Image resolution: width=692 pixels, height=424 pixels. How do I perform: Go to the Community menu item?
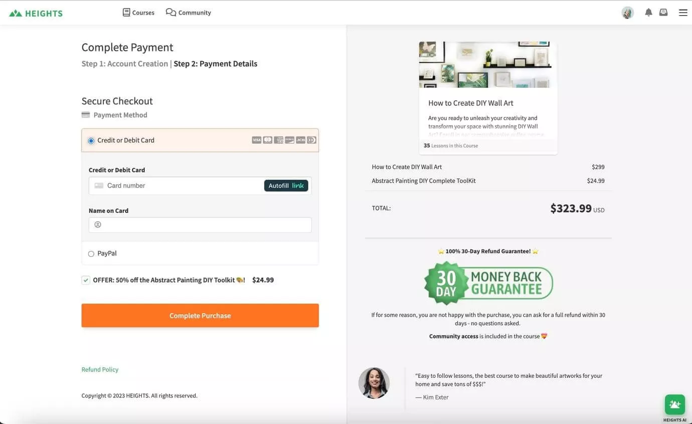pos(188,13)
